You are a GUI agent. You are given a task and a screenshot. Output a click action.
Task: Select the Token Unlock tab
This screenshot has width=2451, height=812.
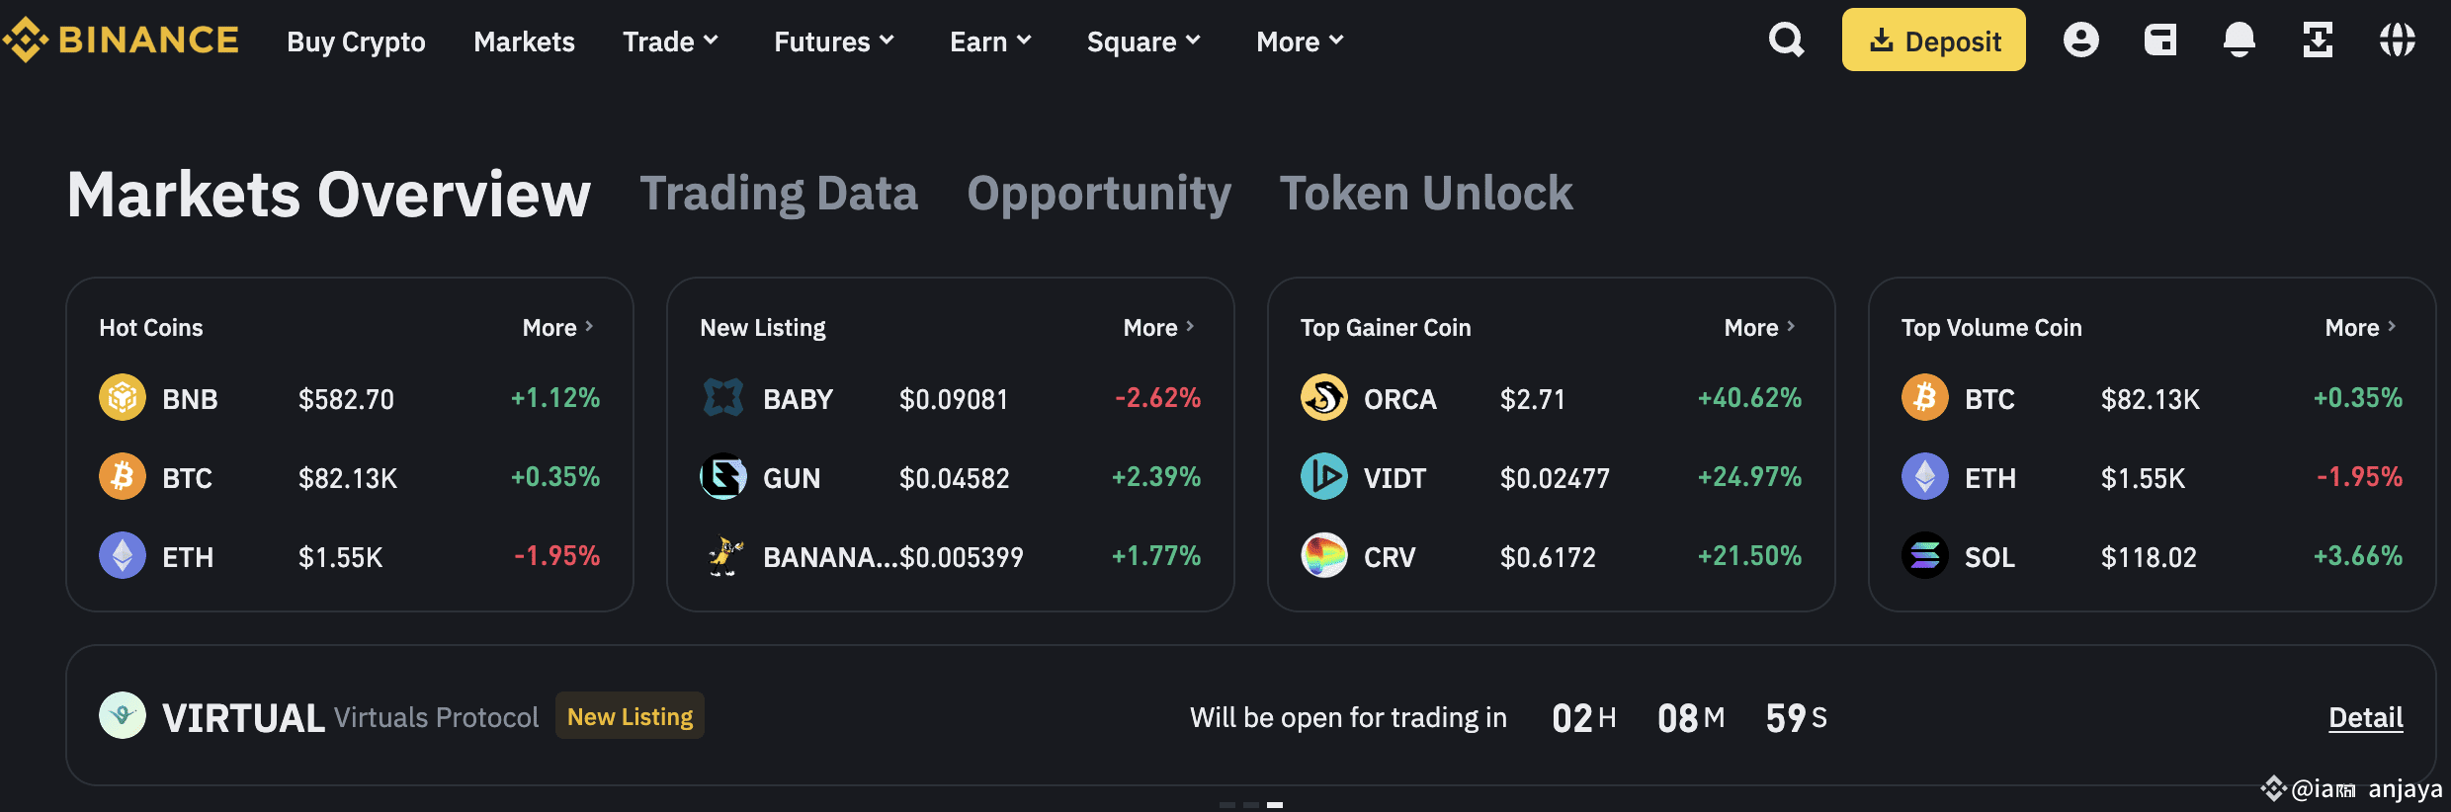1425,194
